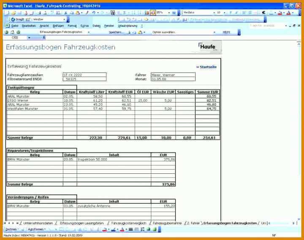Screen dimensions: 304x240
Task: Switch to the 2. Fahrer sheet tab
Action: point(193,224)
